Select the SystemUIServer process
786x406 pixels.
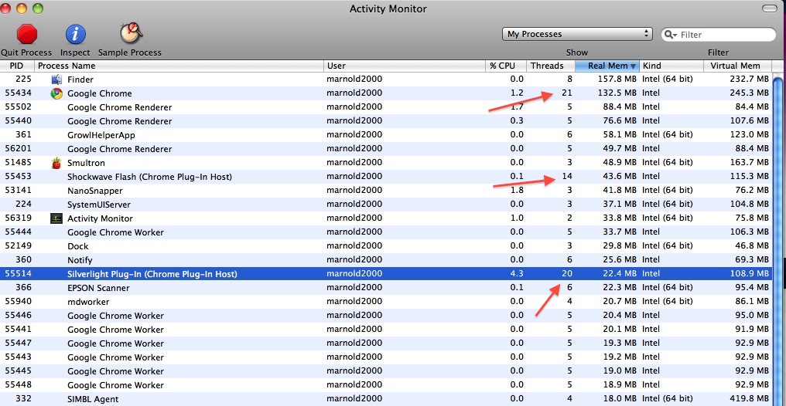click(386, 205)
